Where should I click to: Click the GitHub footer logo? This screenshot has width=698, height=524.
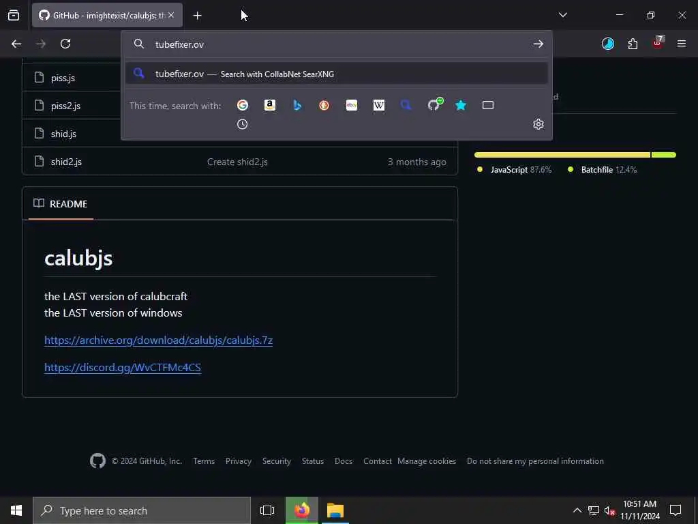click(97, 461)
